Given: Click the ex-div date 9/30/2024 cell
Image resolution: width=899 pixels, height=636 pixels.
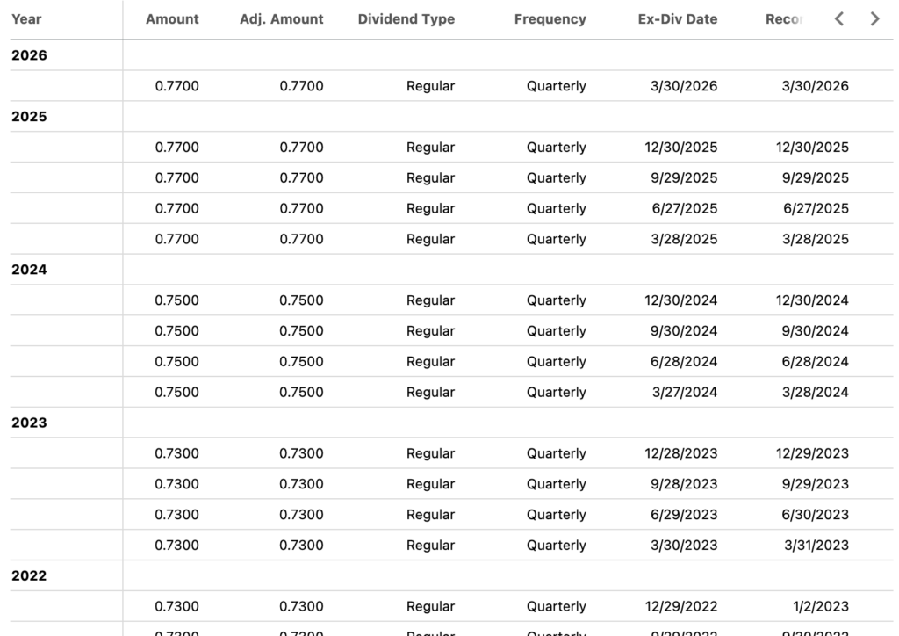Looking at the screenshot, I should pyautogui.click(x=683, y=331).
